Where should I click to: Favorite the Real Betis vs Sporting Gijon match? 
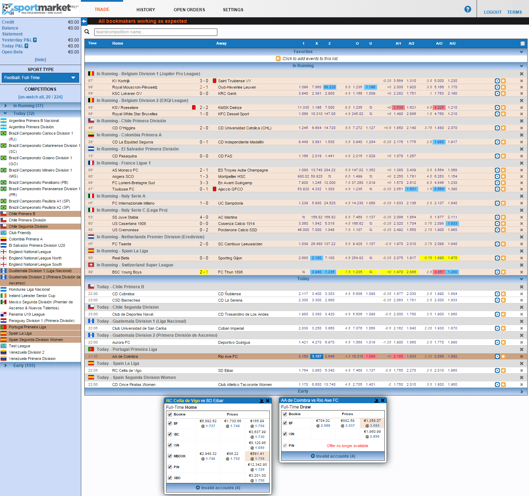point(503,258)
